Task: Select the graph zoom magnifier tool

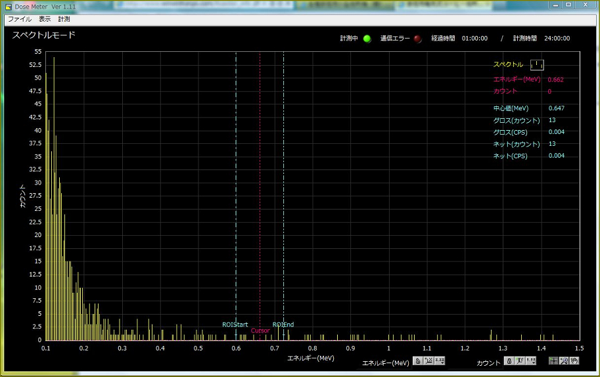Action: 564,361
